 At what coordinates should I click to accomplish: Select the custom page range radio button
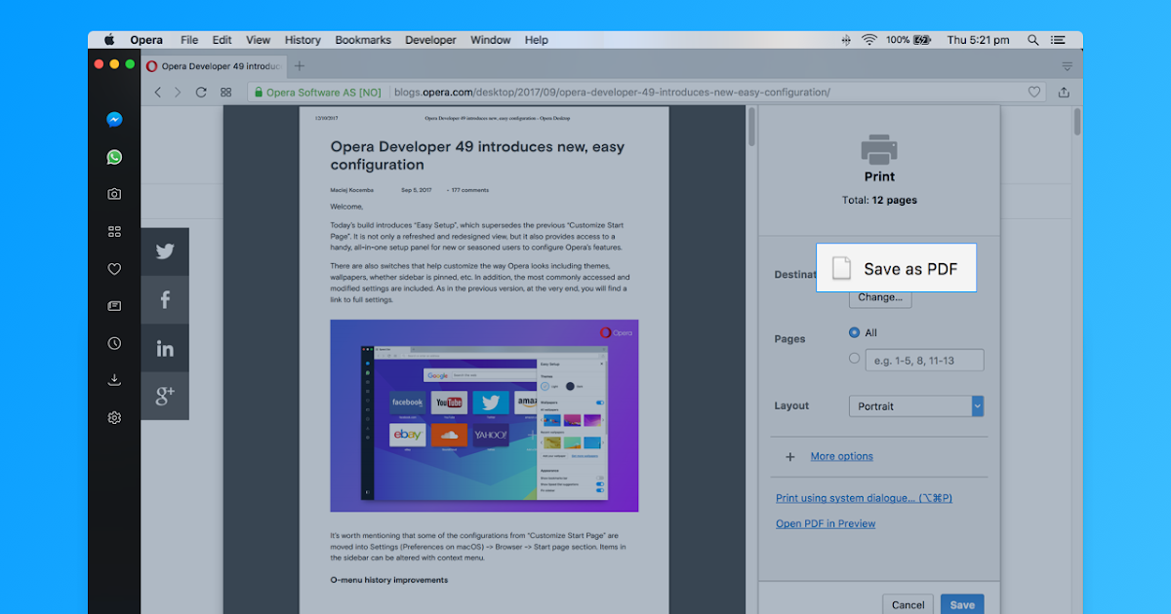[x=855, y=359]
